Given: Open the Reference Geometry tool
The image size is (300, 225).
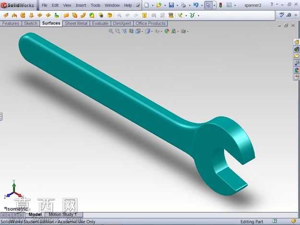Looking at the screenshot, I should point(180,15).
